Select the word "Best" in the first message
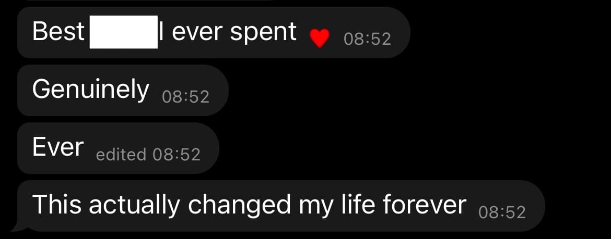 (58, 31)
